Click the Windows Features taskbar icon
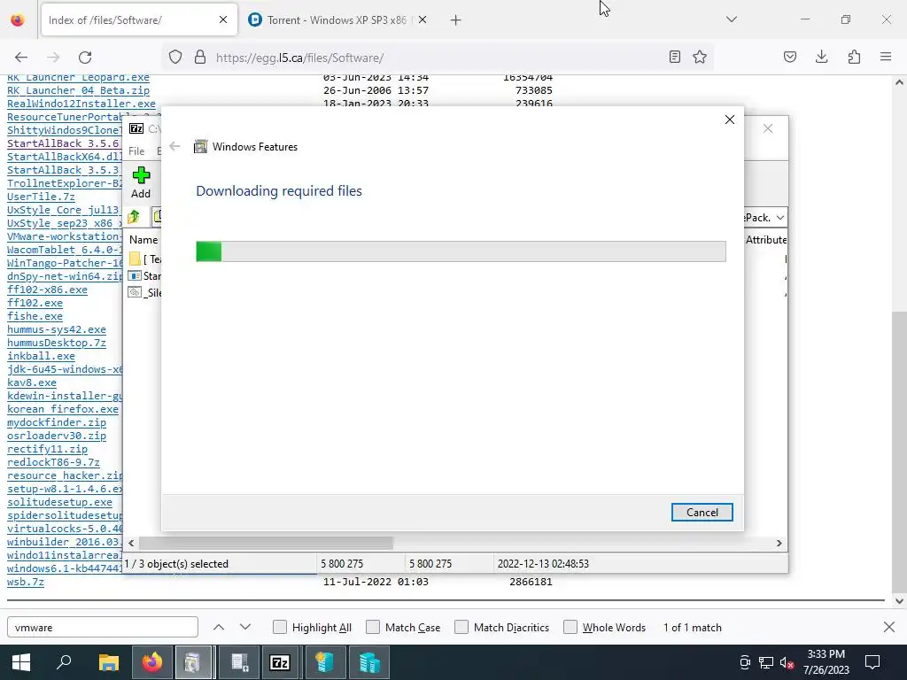 point(193,662)
